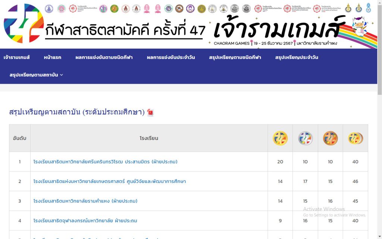Screen dimensions: 382x239
Task: Click the vertical scrollbar thumb
Action: click(379, 49)
